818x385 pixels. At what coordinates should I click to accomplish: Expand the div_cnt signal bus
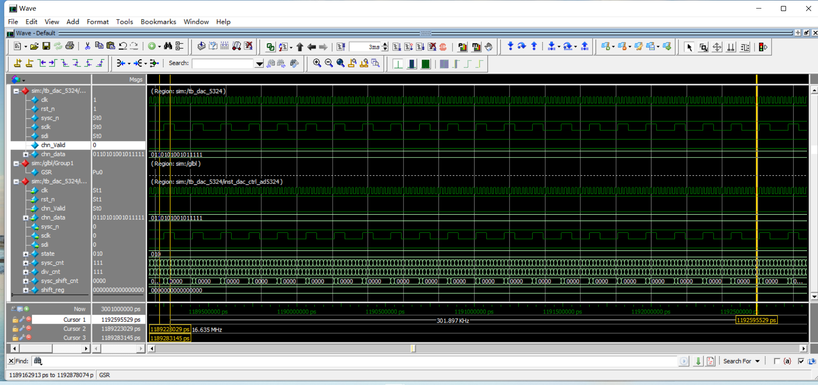26,272
